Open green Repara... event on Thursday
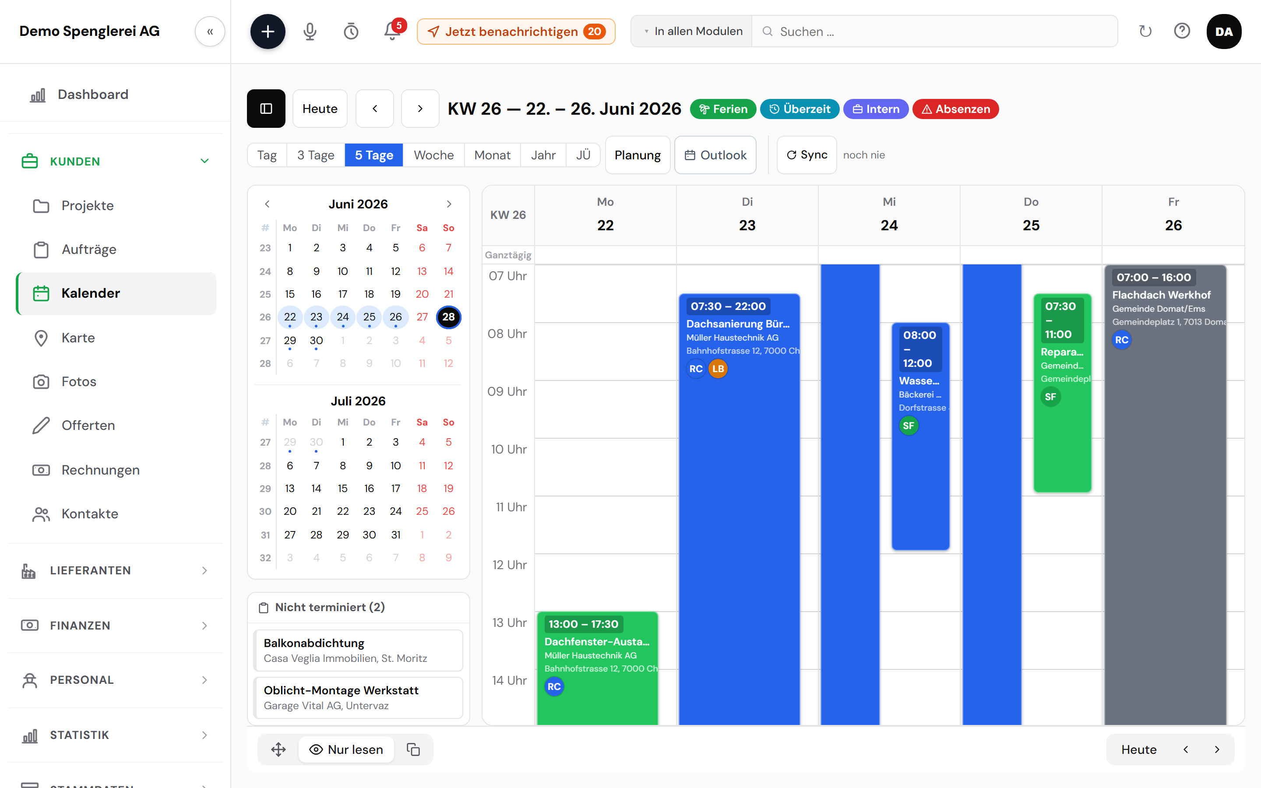The image size is (1261, 788). [x=1063, y=393]
